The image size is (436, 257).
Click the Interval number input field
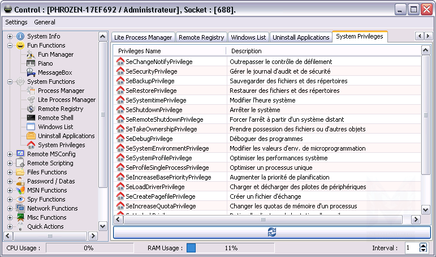411,248
